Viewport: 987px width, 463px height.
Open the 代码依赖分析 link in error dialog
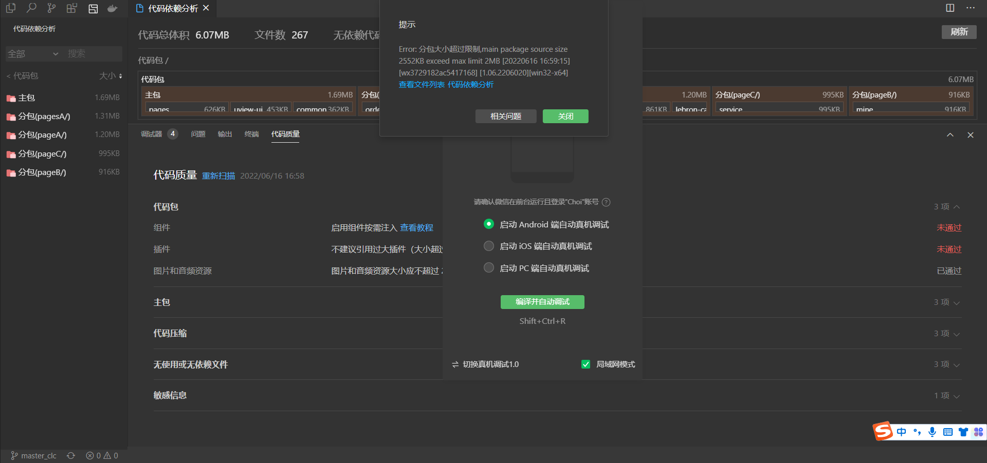pyautogui.click(x=470, y=85)
